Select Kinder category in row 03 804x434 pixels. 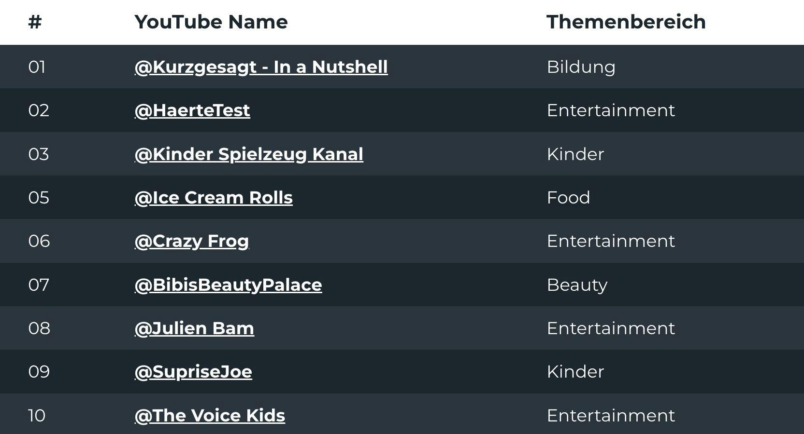click(575, 154)
